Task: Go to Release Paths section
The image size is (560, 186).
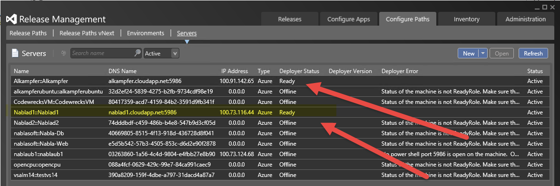Action: [x=28, y=33]
